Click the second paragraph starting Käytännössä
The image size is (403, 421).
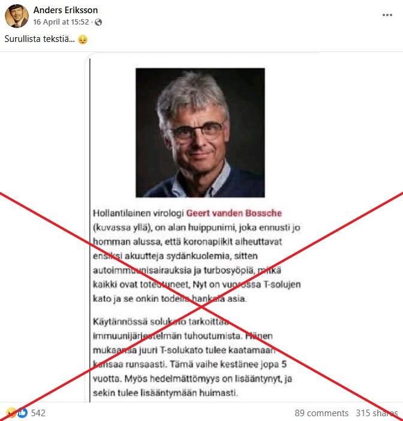[193, 357]
